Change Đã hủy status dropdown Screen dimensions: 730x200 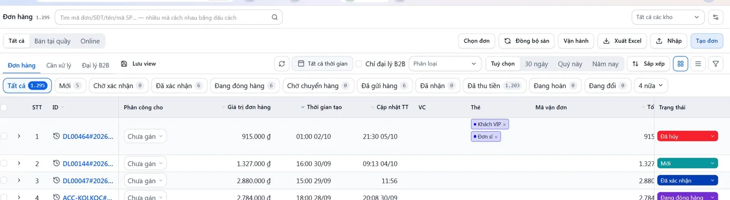click(x=688, y=137)
